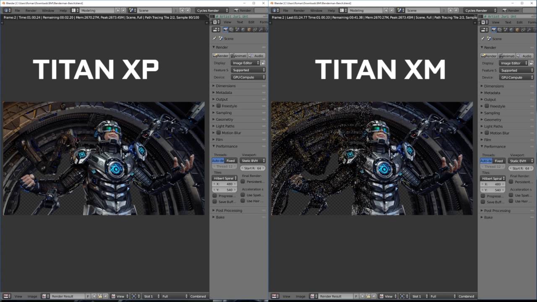Viewport: 537px width, 302px height.
Task: Select the Render properties tab icon in the left window
Action: click(226, 30)
